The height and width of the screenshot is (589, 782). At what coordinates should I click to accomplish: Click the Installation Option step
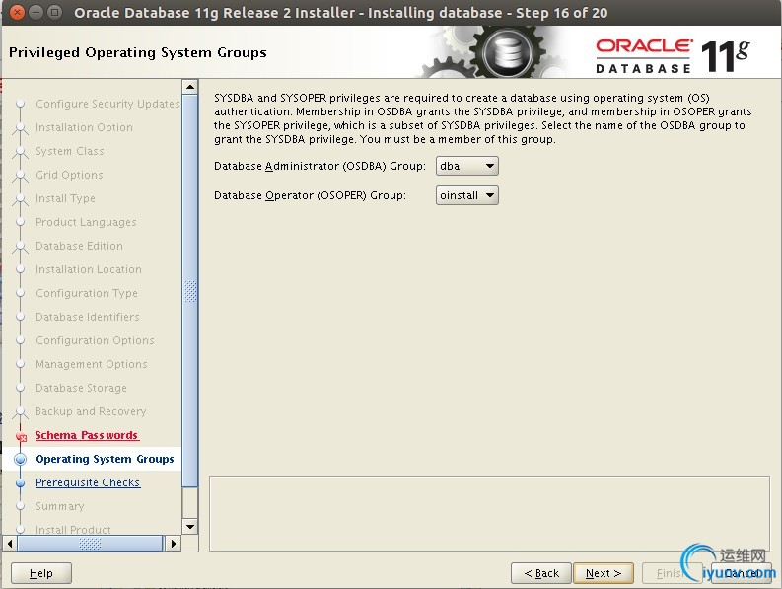point(84,127)
